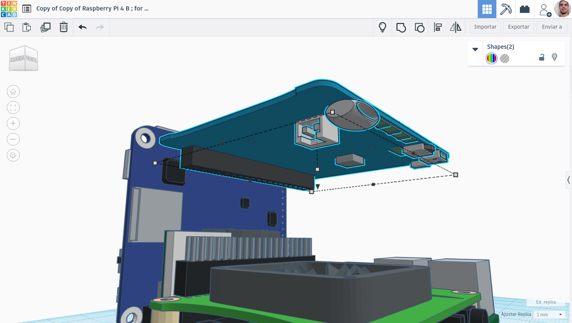Open the Align tool
The height and width of the screenshot is (323, 572).
(437, 27)
